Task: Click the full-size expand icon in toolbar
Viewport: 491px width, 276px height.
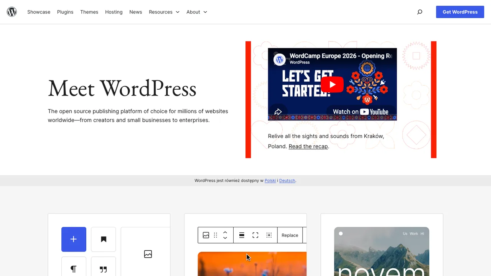Action: point(255,235)
